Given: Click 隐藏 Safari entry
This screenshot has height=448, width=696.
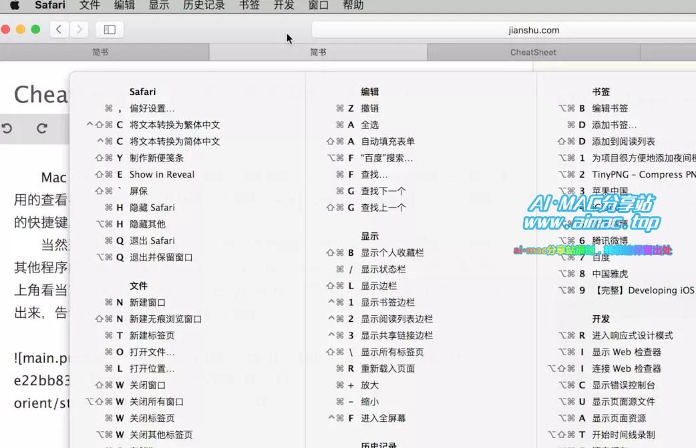Looking at the screenshot, I should pos(152,208).
